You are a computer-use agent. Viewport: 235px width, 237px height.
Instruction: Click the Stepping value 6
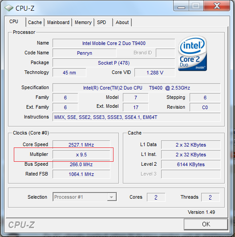tap(205, 98)
